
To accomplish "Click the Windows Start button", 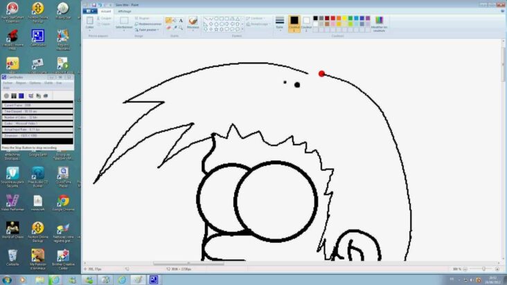I will [6, 279].
